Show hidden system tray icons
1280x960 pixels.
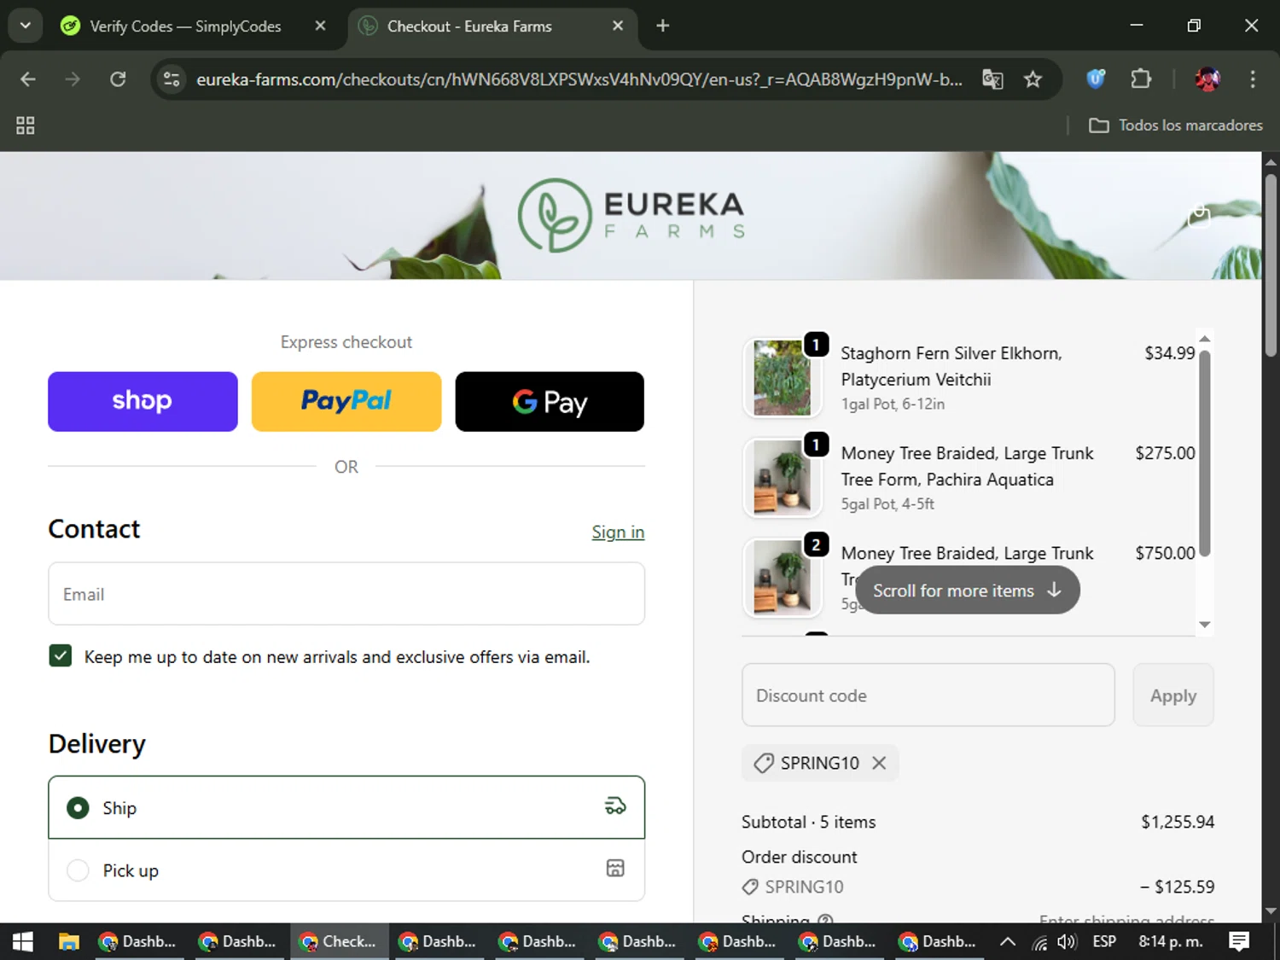(1008, 941)
